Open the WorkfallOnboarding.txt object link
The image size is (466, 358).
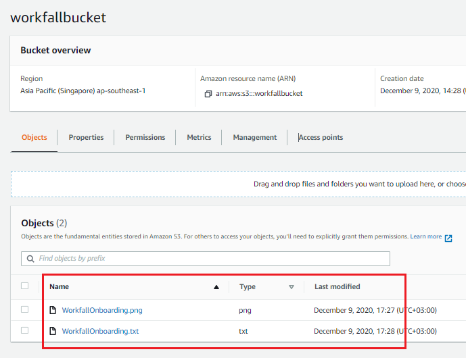click(100, 331)
